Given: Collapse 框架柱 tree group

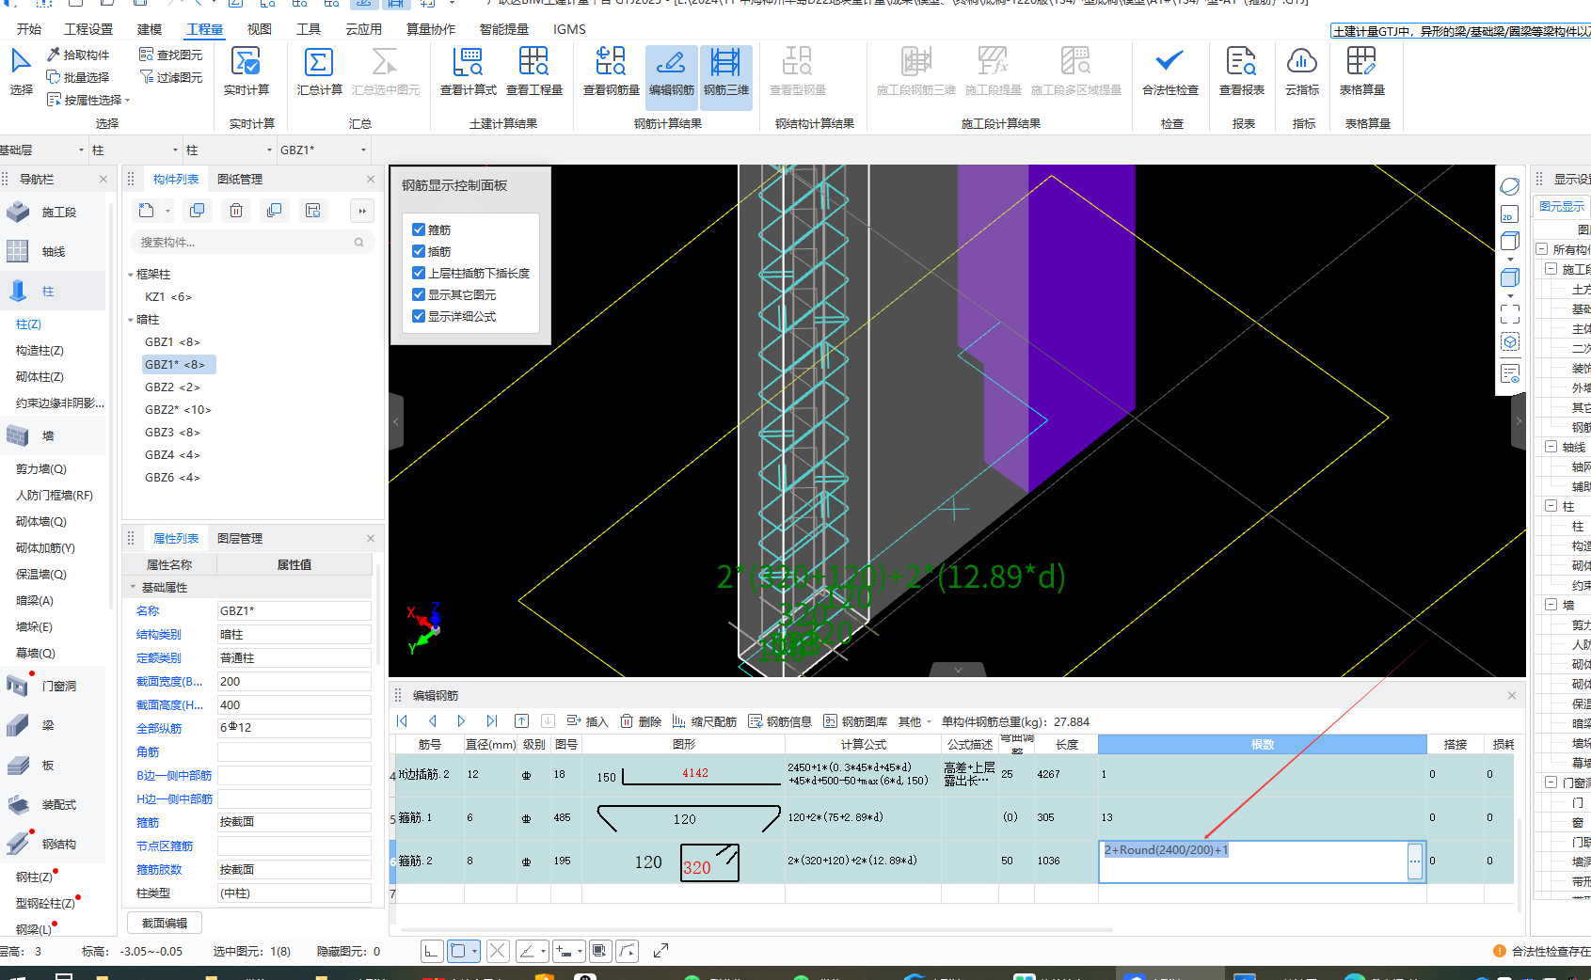Looking at the screenshot, I should pos(131,275).
